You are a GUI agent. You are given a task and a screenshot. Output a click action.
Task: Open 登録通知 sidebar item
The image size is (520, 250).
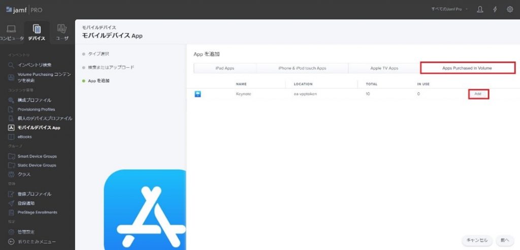(x=26, y=203)
